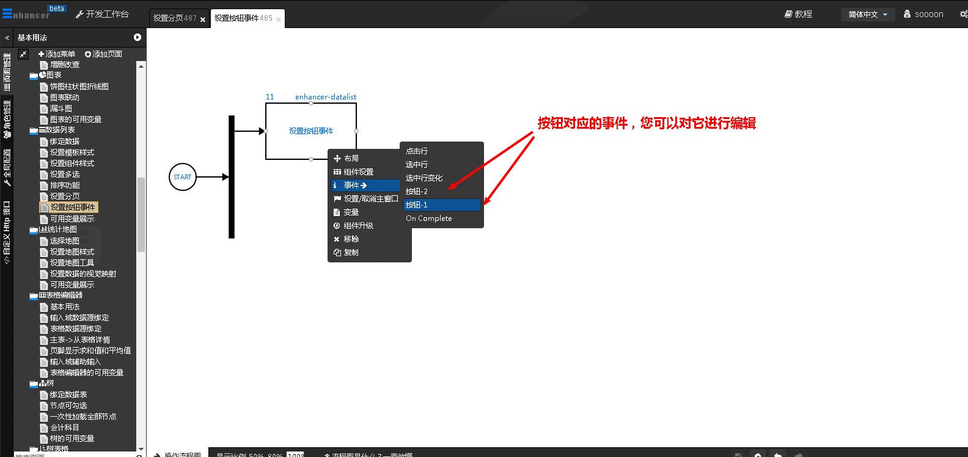The height and width of the screenshot is (457, 968).
Task: Collapse sidebar with double-chevron icon
Action: 7,38
